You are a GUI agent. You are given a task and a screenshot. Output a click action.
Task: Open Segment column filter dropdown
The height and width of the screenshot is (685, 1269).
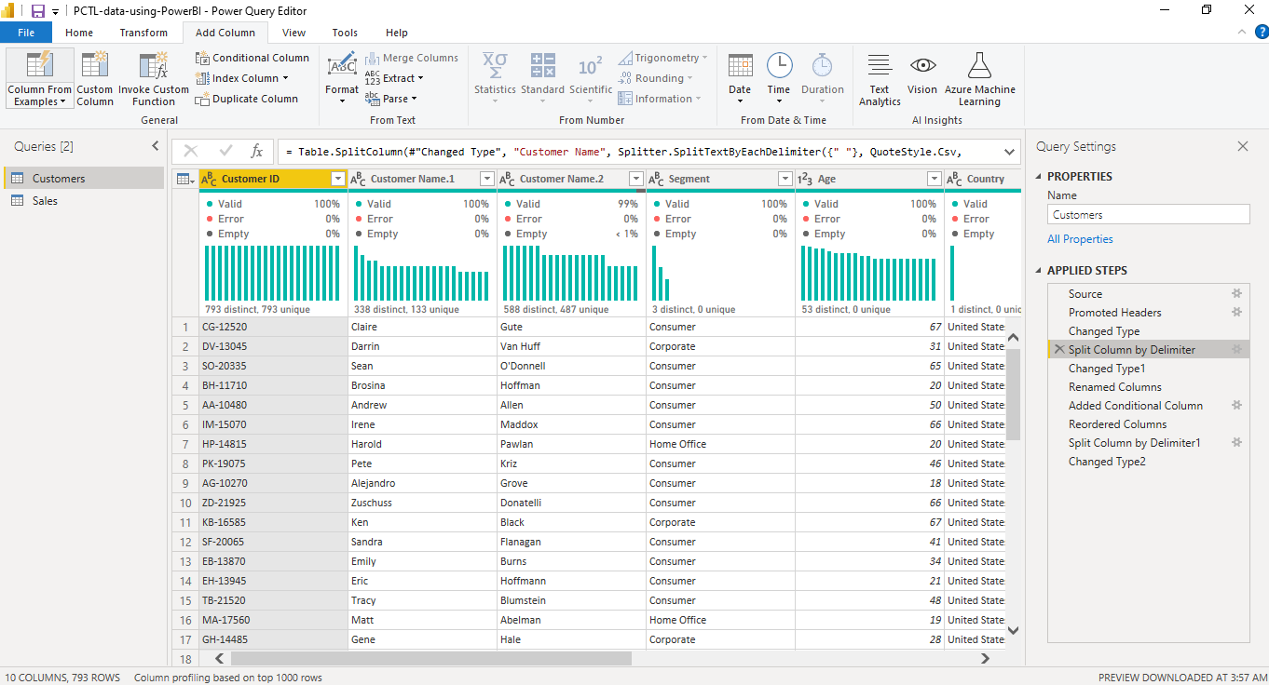[785, 179]
